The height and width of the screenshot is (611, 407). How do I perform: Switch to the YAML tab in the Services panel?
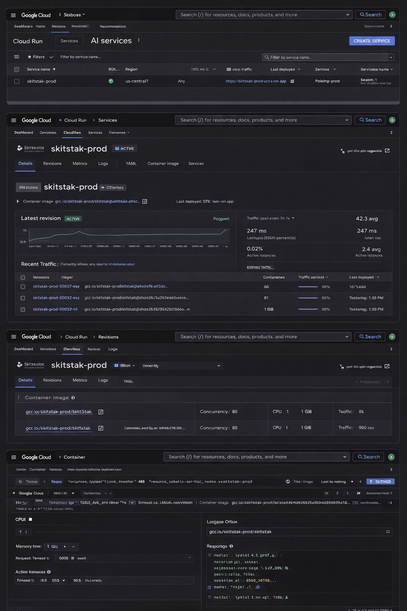[131, 163]
